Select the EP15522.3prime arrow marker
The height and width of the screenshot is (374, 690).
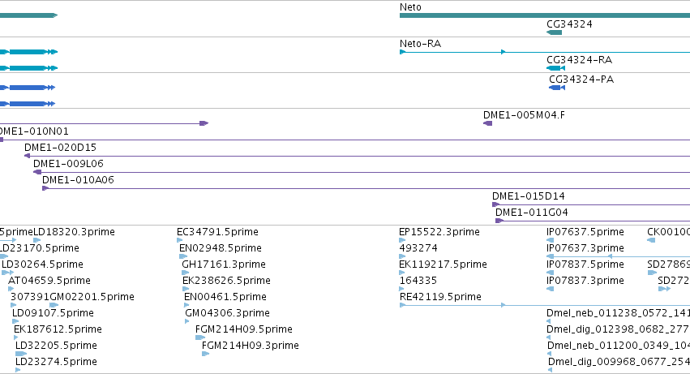402,240
